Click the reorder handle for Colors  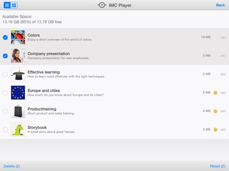point(223,38)
